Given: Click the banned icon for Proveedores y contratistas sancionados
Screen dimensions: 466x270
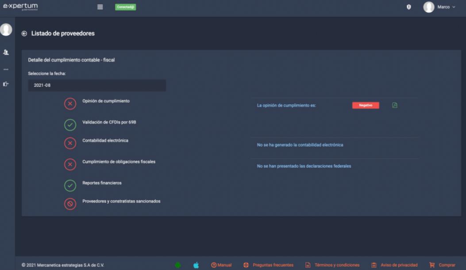Looking at the screenshot, I should [x=70, y=204].
